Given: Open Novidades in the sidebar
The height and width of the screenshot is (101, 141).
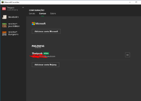Looking at the screenshot, I should [x=14, y=17].
